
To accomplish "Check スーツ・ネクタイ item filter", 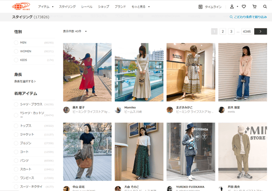I will pos(16,186).
